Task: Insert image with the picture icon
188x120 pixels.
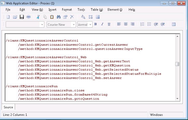Action: pos(98,17)
